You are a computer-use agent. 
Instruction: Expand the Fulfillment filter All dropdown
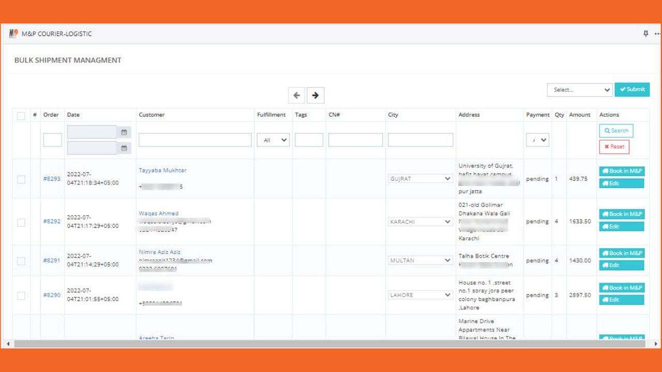tap(273, 140)
